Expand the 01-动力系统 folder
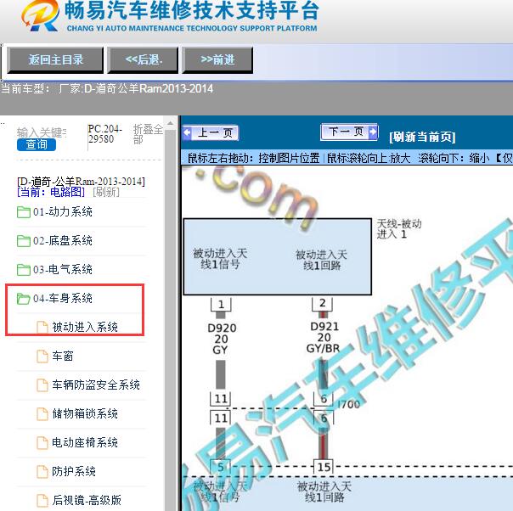The width and height of the screenshot is (513, 511). coord(63,212)
